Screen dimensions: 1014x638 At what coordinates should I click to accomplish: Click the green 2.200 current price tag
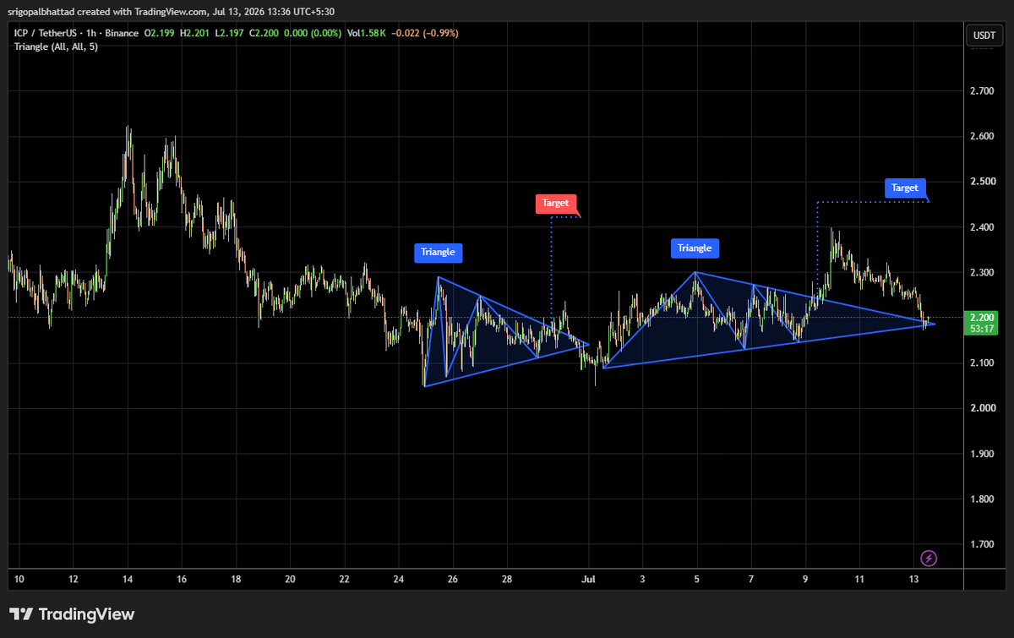(983, 317)
